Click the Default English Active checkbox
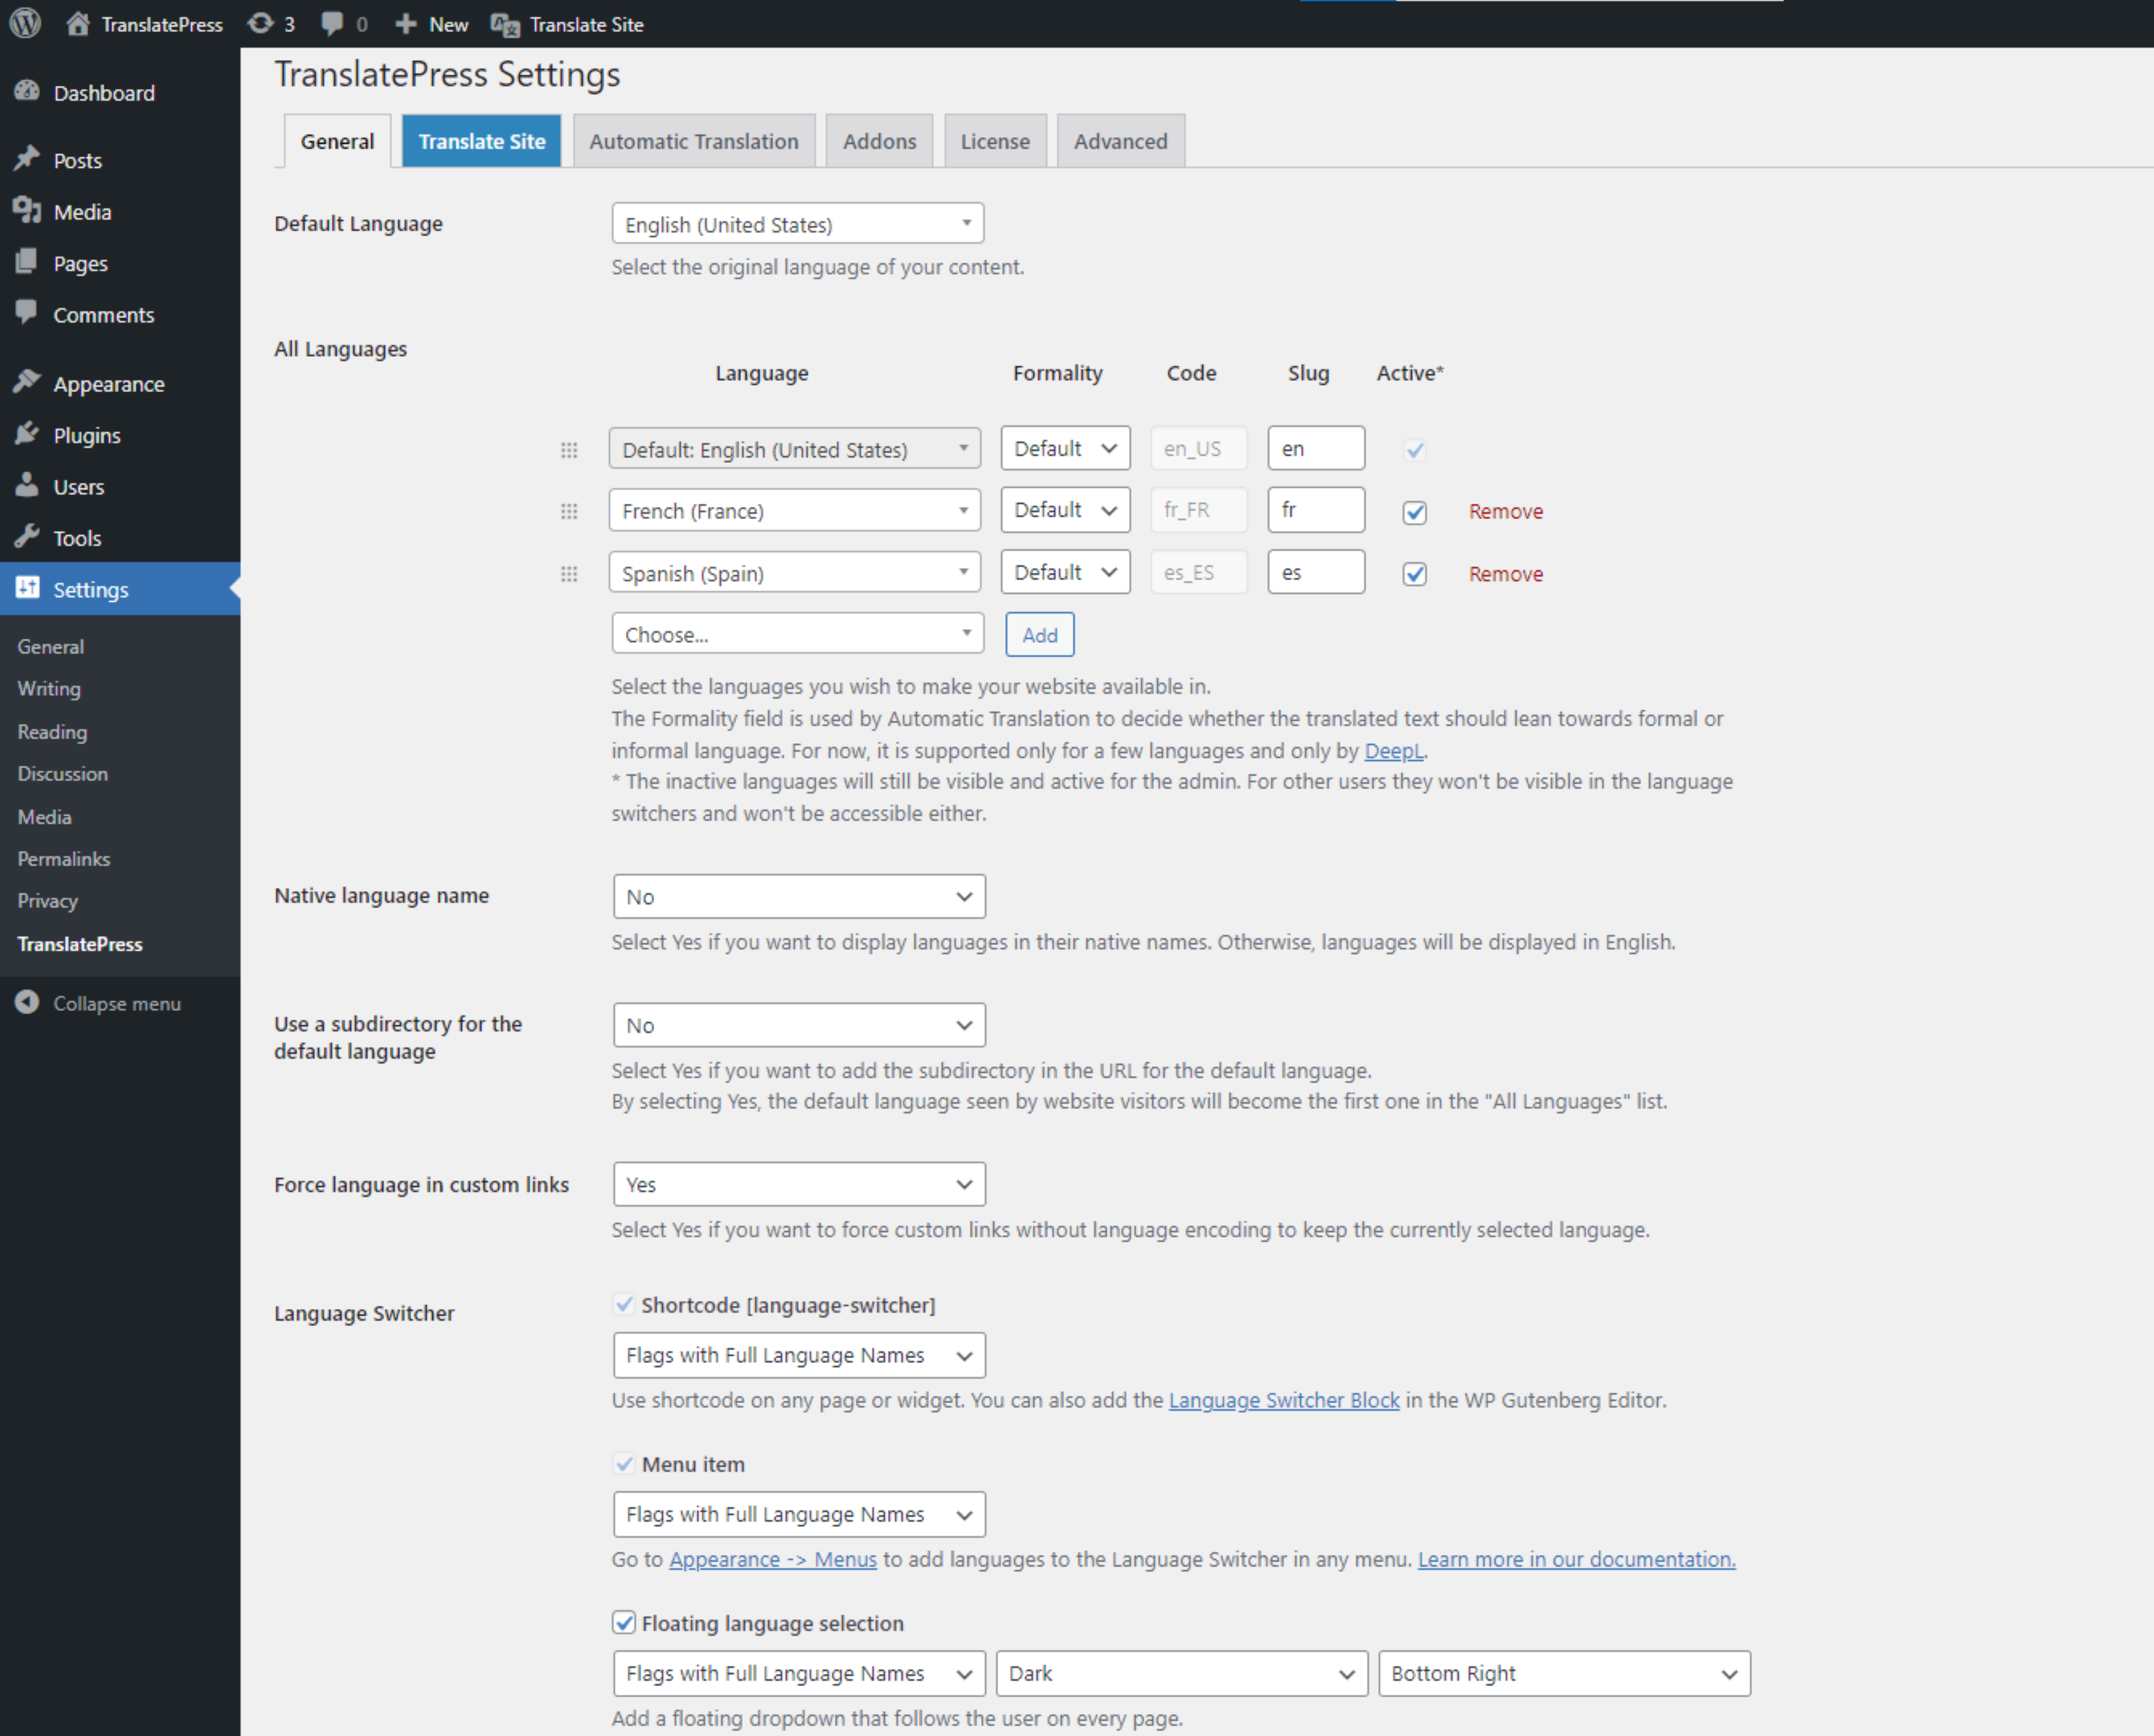Screen dimensions: 2154x1736 point(1414,450)
